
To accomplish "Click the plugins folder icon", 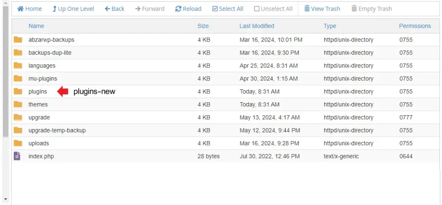I will [x=18, y=91].
